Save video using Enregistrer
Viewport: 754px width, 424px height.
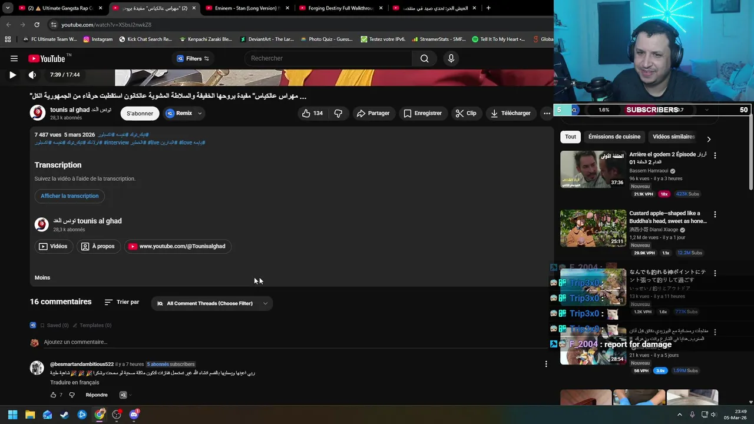[x=422, y=113]
